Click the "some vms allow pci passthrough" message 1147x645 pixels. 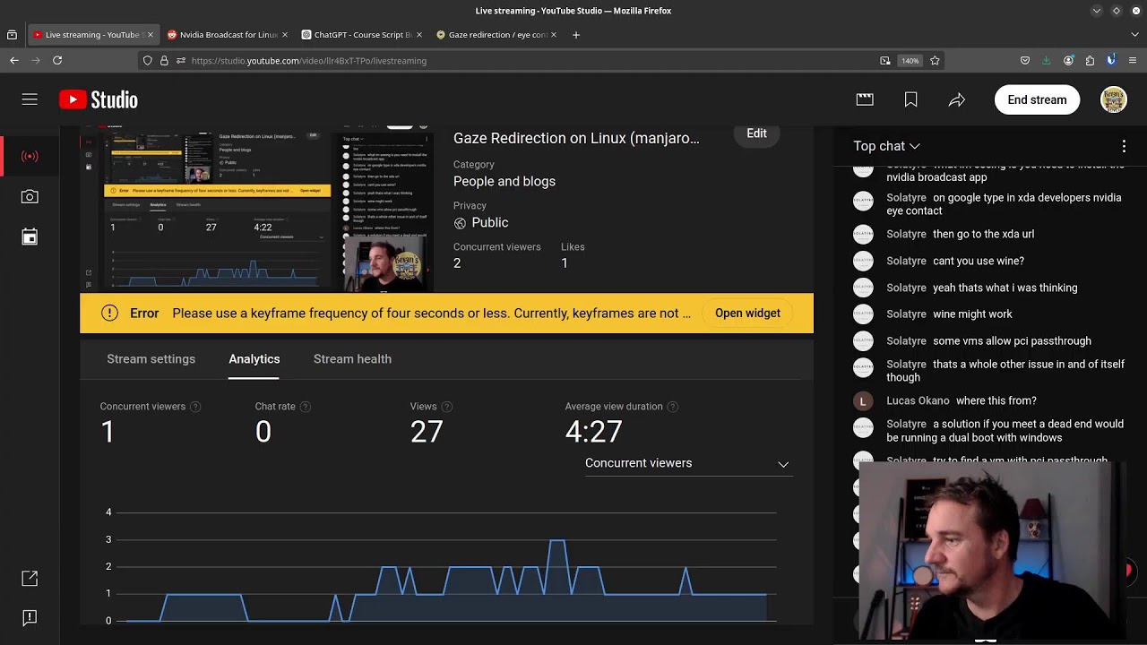[1012, 340]
